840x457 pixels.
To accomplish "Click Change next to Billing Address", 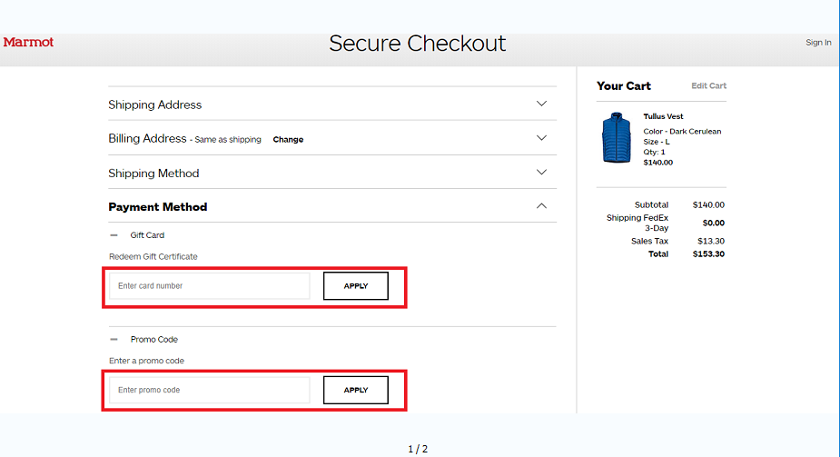I will coord(288,139).
